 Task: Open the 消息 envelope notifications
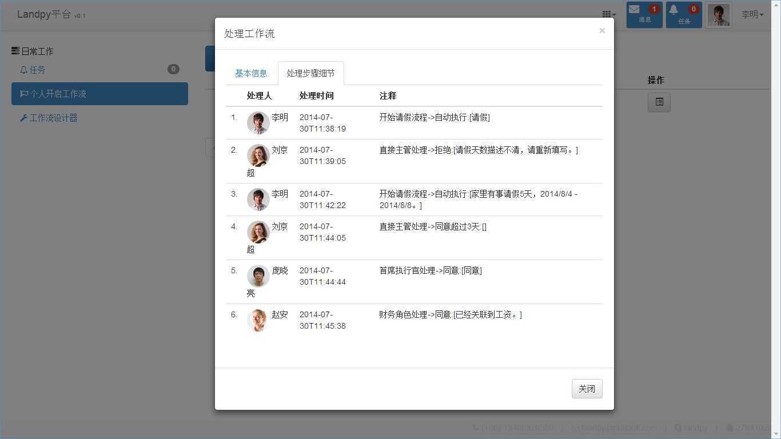pos(644,15)
